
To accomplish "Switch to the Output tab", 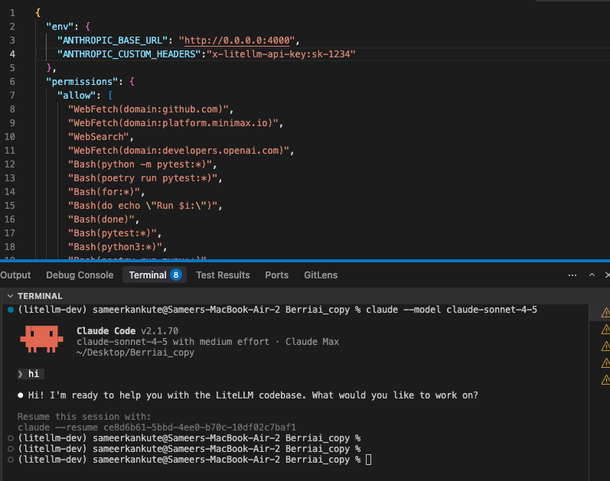I will point(15,275).
